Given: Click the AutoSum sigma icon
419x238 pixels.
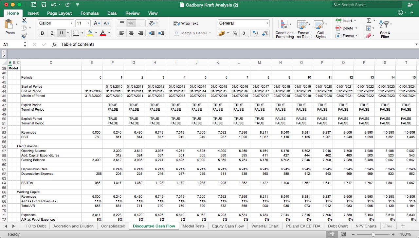Looking at the screenshot, I should 369,21.
